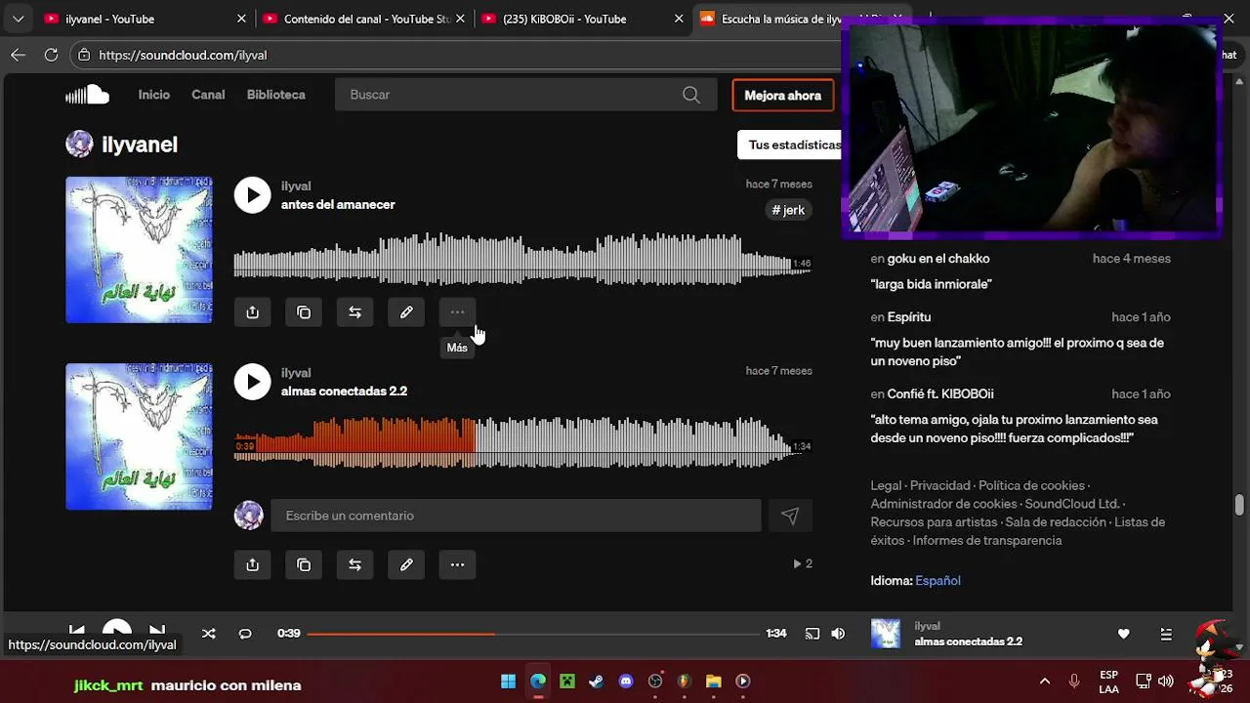
Task: Open browser tab search dropdown
Action: tap(18, 19)
